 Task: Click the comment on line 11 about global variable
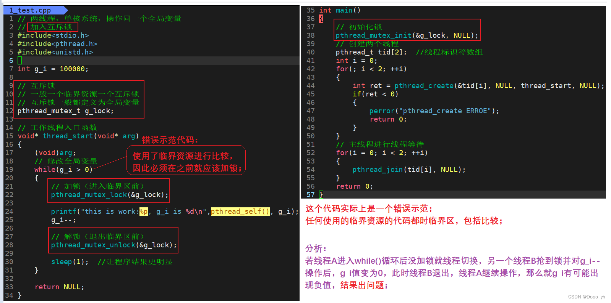[78, 103]
